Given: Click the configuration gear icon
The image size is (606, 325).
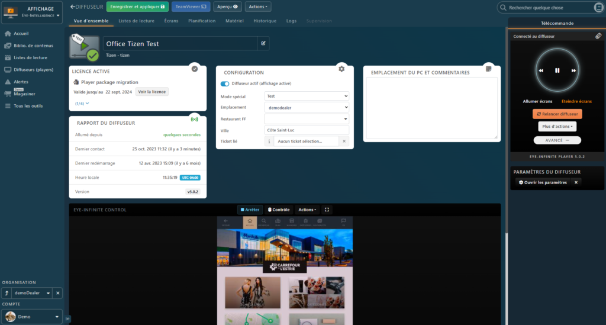Looking at the screenshot, I should [341, 69].
